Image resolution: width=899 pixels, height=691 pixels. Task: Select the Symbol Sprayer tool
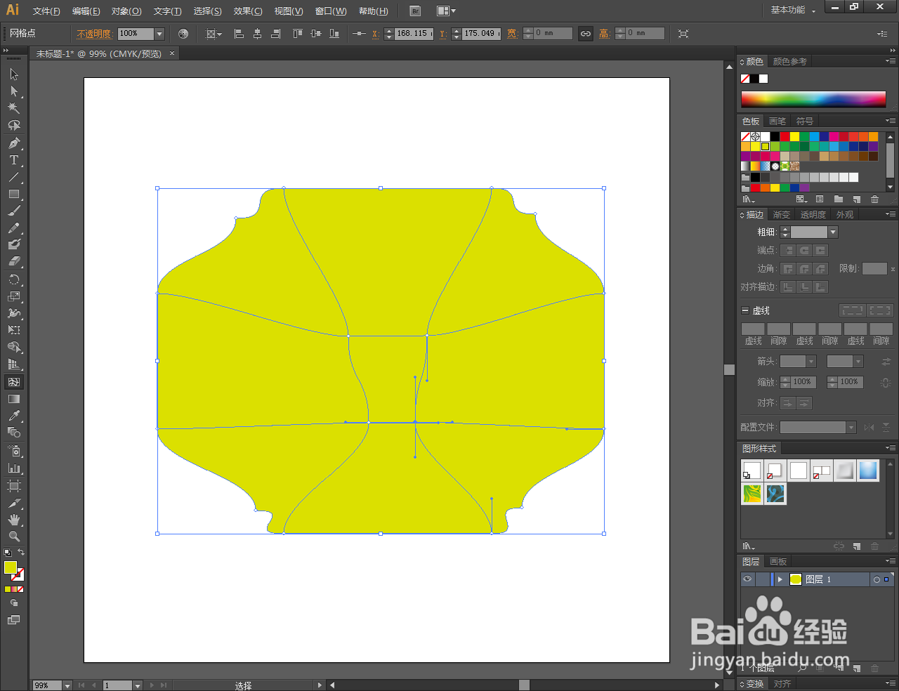click(14, 451)
